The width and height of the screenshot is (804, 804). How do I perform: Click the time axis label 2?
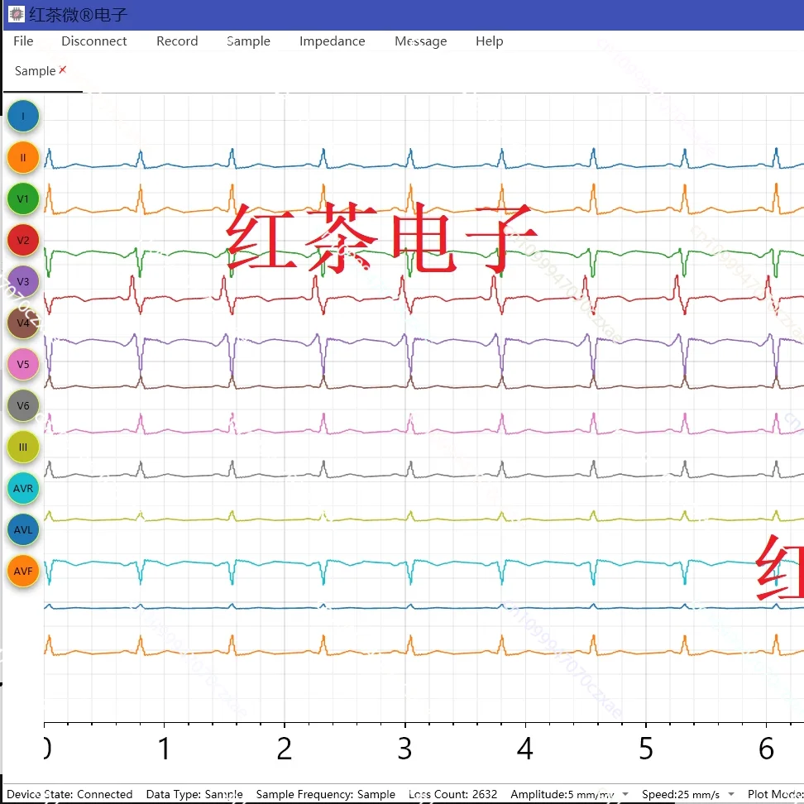coord(285,749)
